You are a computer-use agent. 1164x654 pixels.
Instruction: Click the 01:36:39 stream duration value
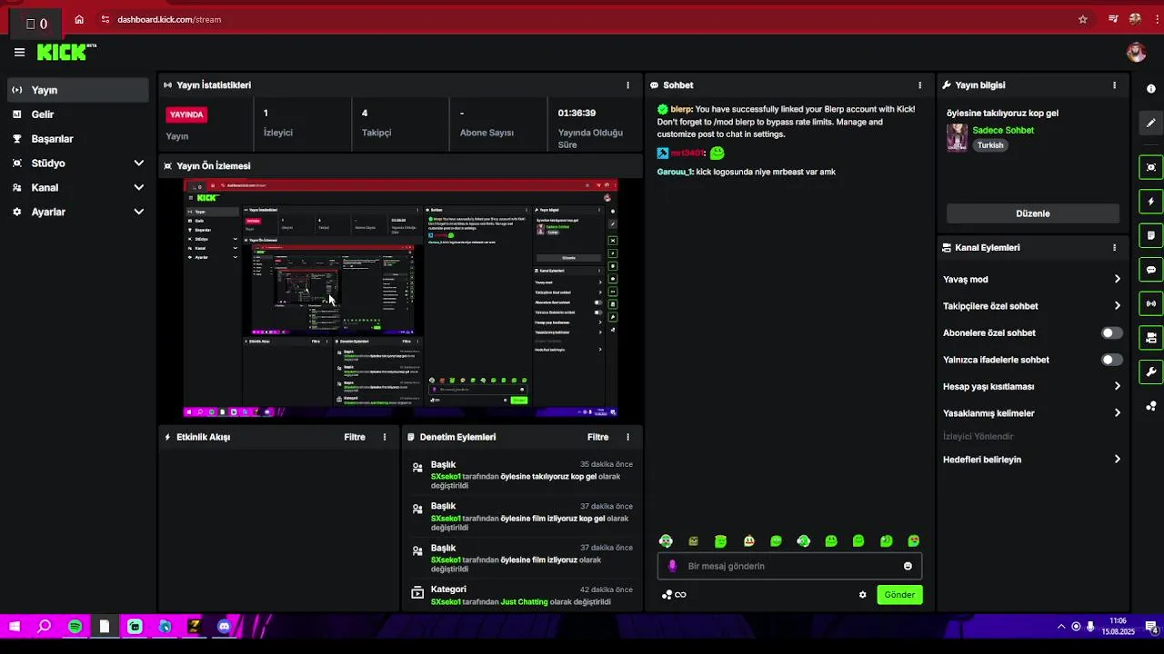click(x=577, y=113)
